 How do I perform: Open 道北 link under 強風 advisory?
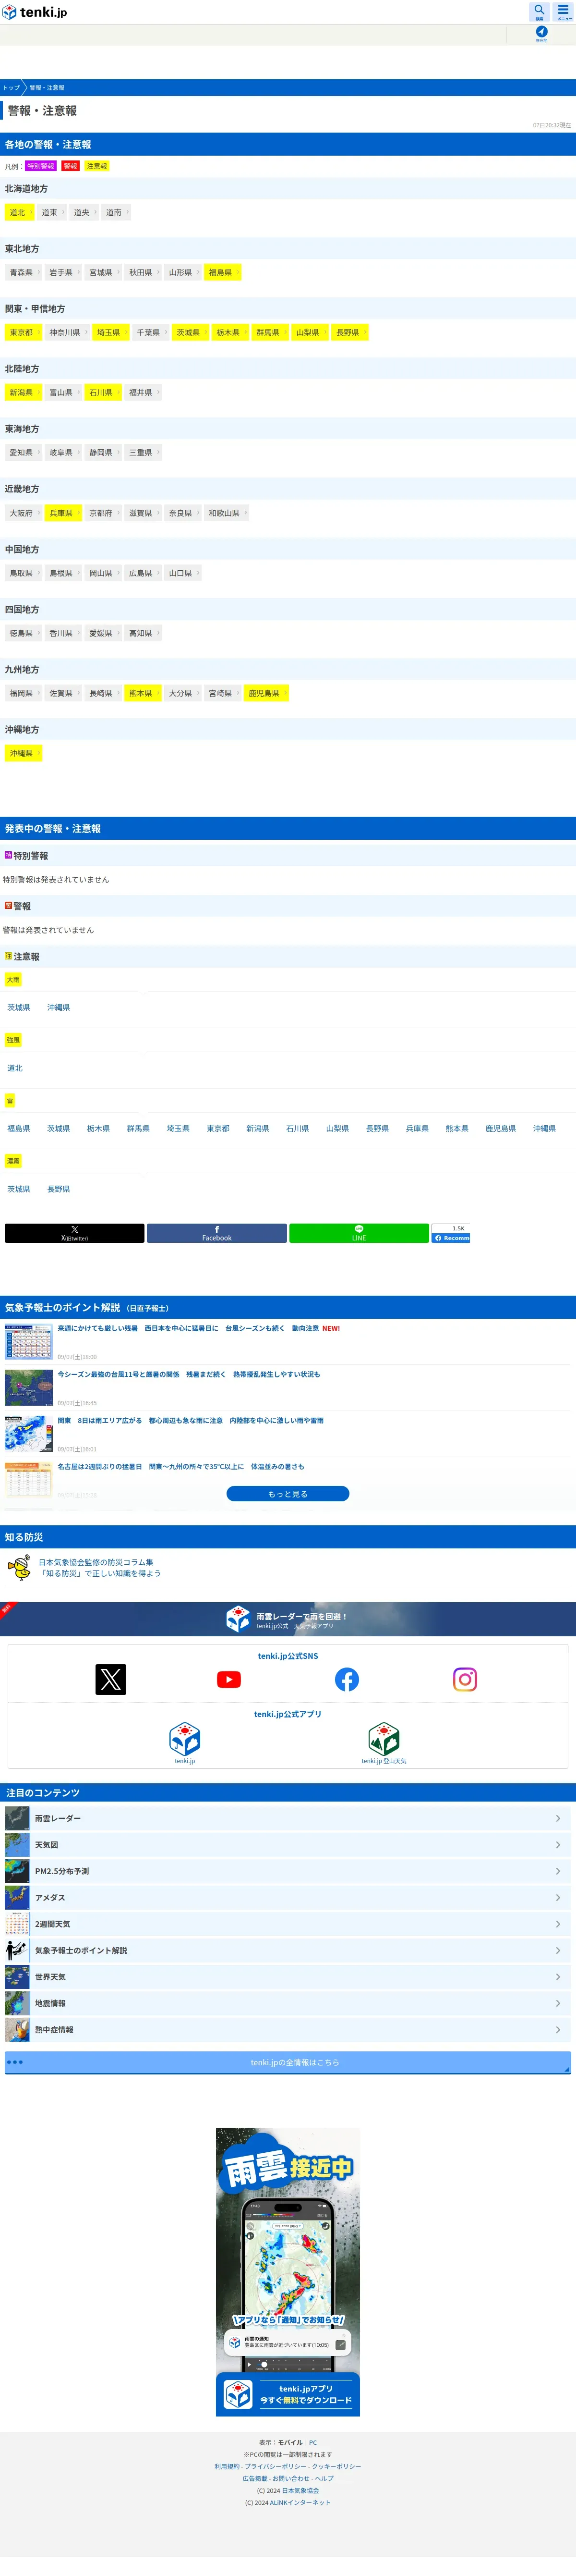pyautogui.click(x=15, y=1068)
